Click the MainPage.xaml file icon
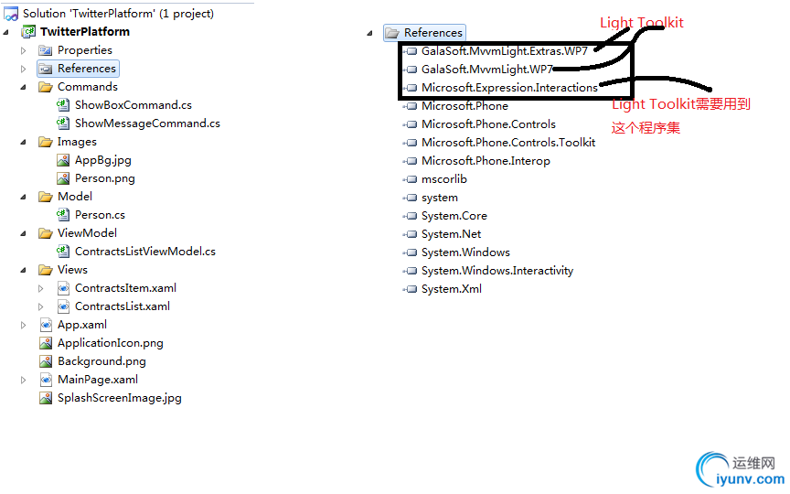Viewport: 790px width, 494px height. pos(46,380)
